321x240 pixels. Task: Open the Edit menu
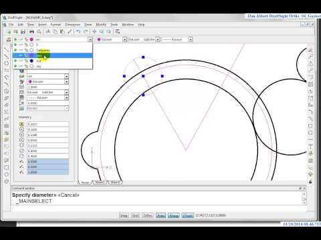[21, 25]
